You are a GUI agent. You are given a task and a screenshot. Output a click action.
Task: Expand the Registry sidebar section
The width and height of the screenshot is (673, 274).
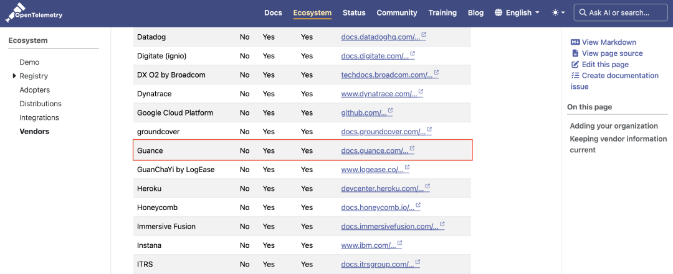[16, 76]
